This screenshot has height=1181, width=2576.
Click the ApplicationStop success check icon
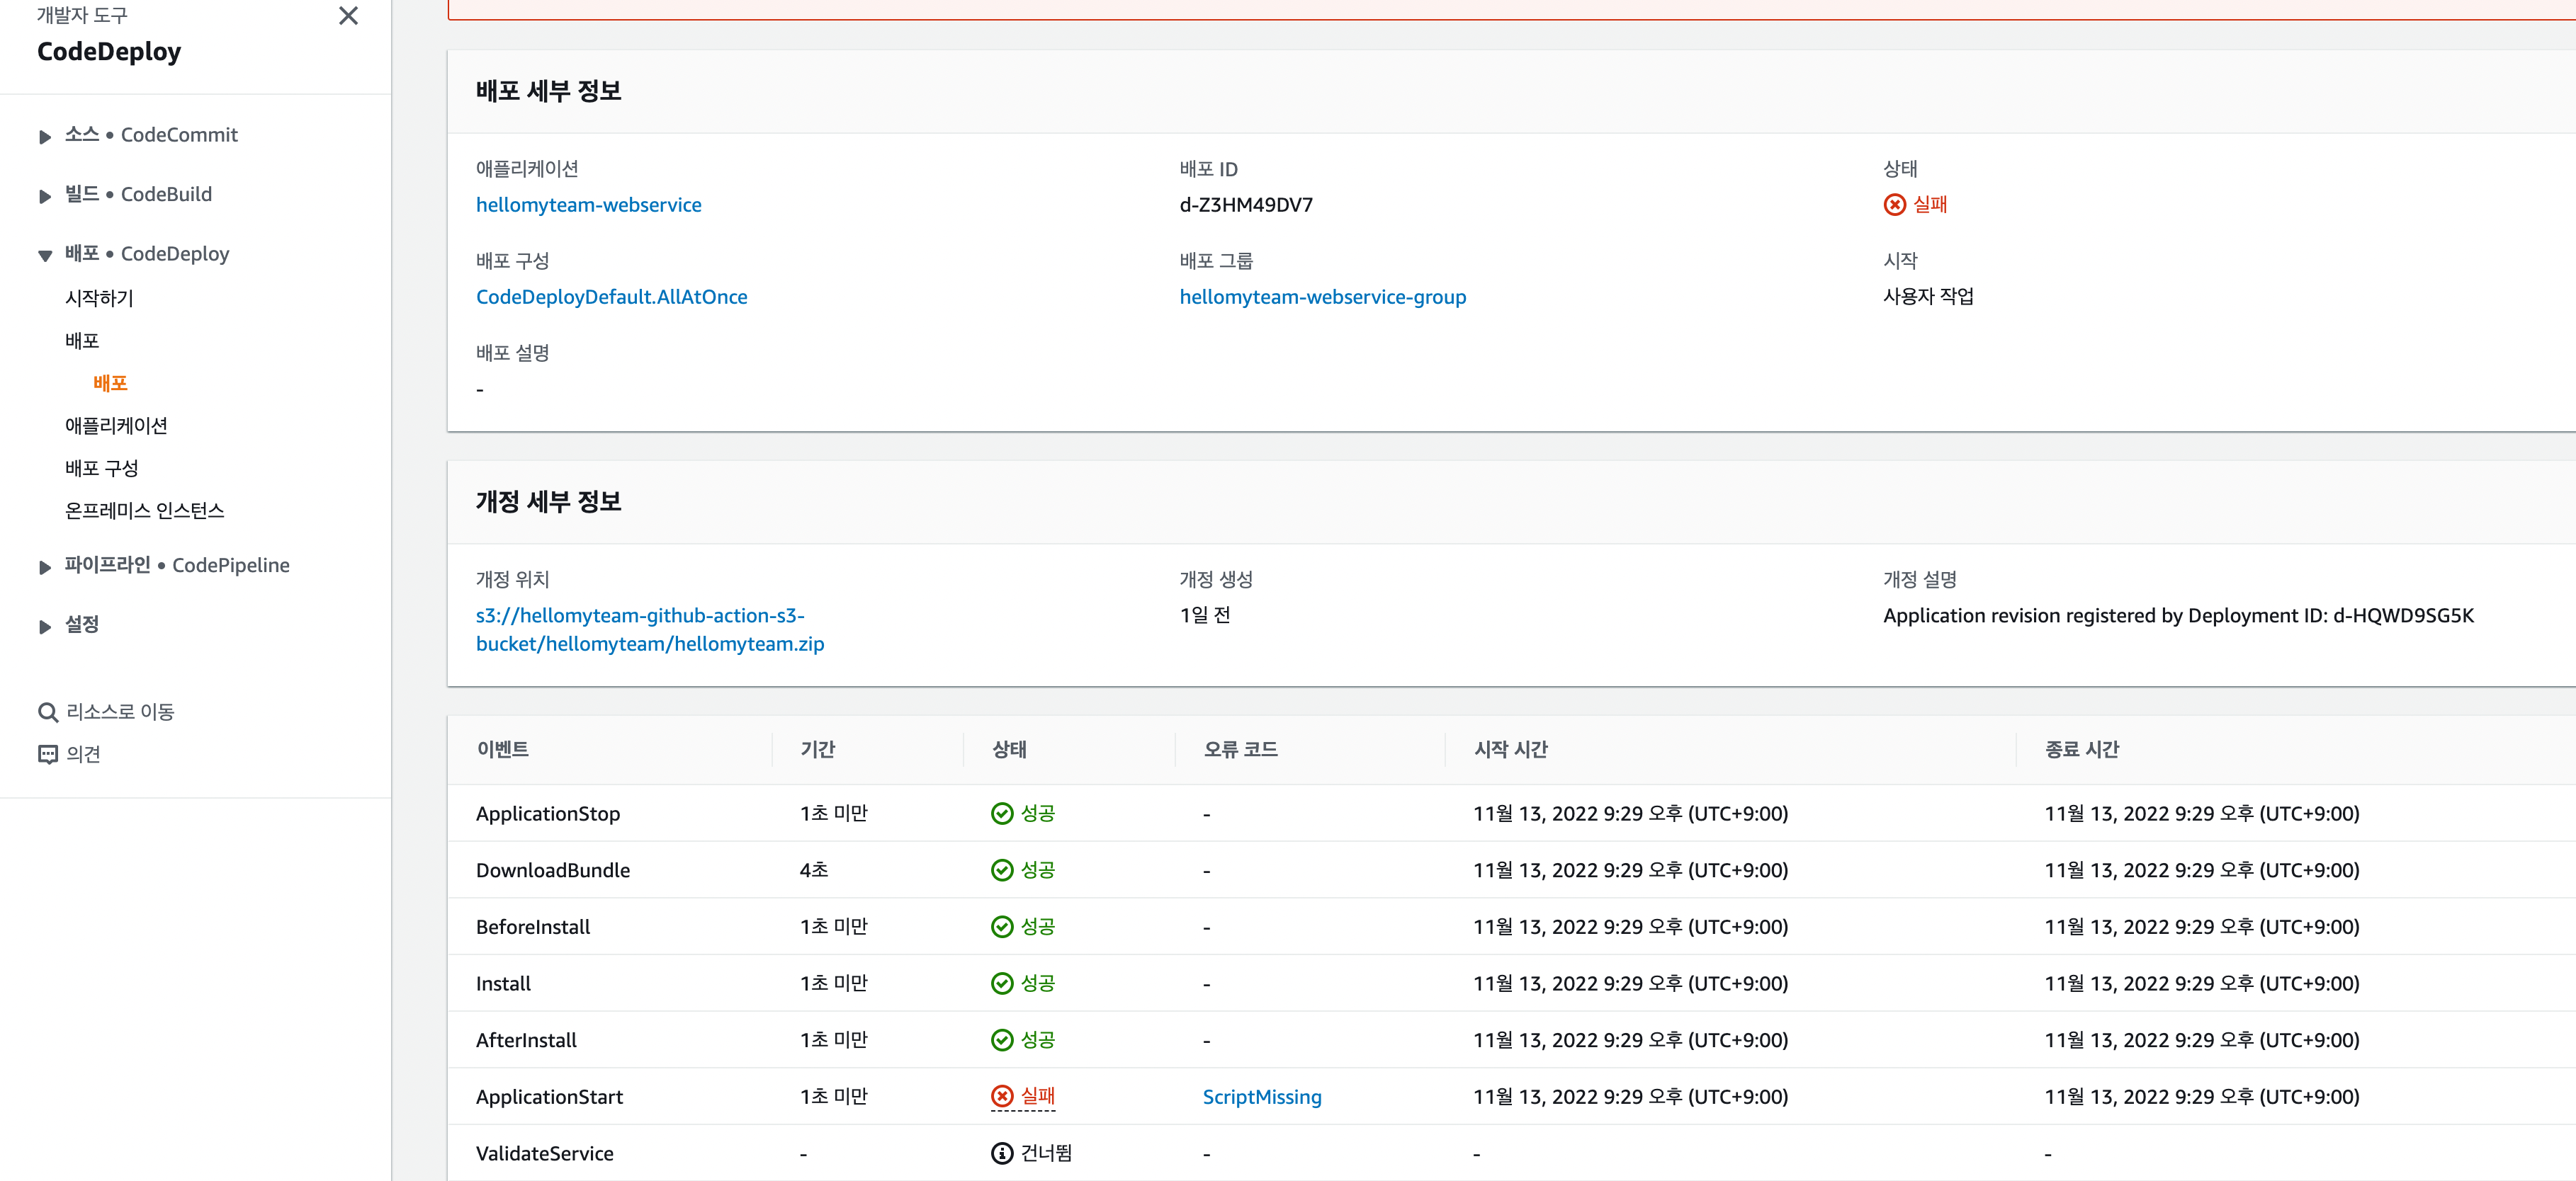[x=1001, y=814]
